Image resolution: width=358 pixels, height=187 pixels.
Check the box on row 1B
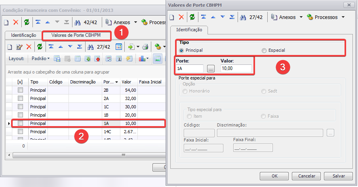[x=20, y=115]
